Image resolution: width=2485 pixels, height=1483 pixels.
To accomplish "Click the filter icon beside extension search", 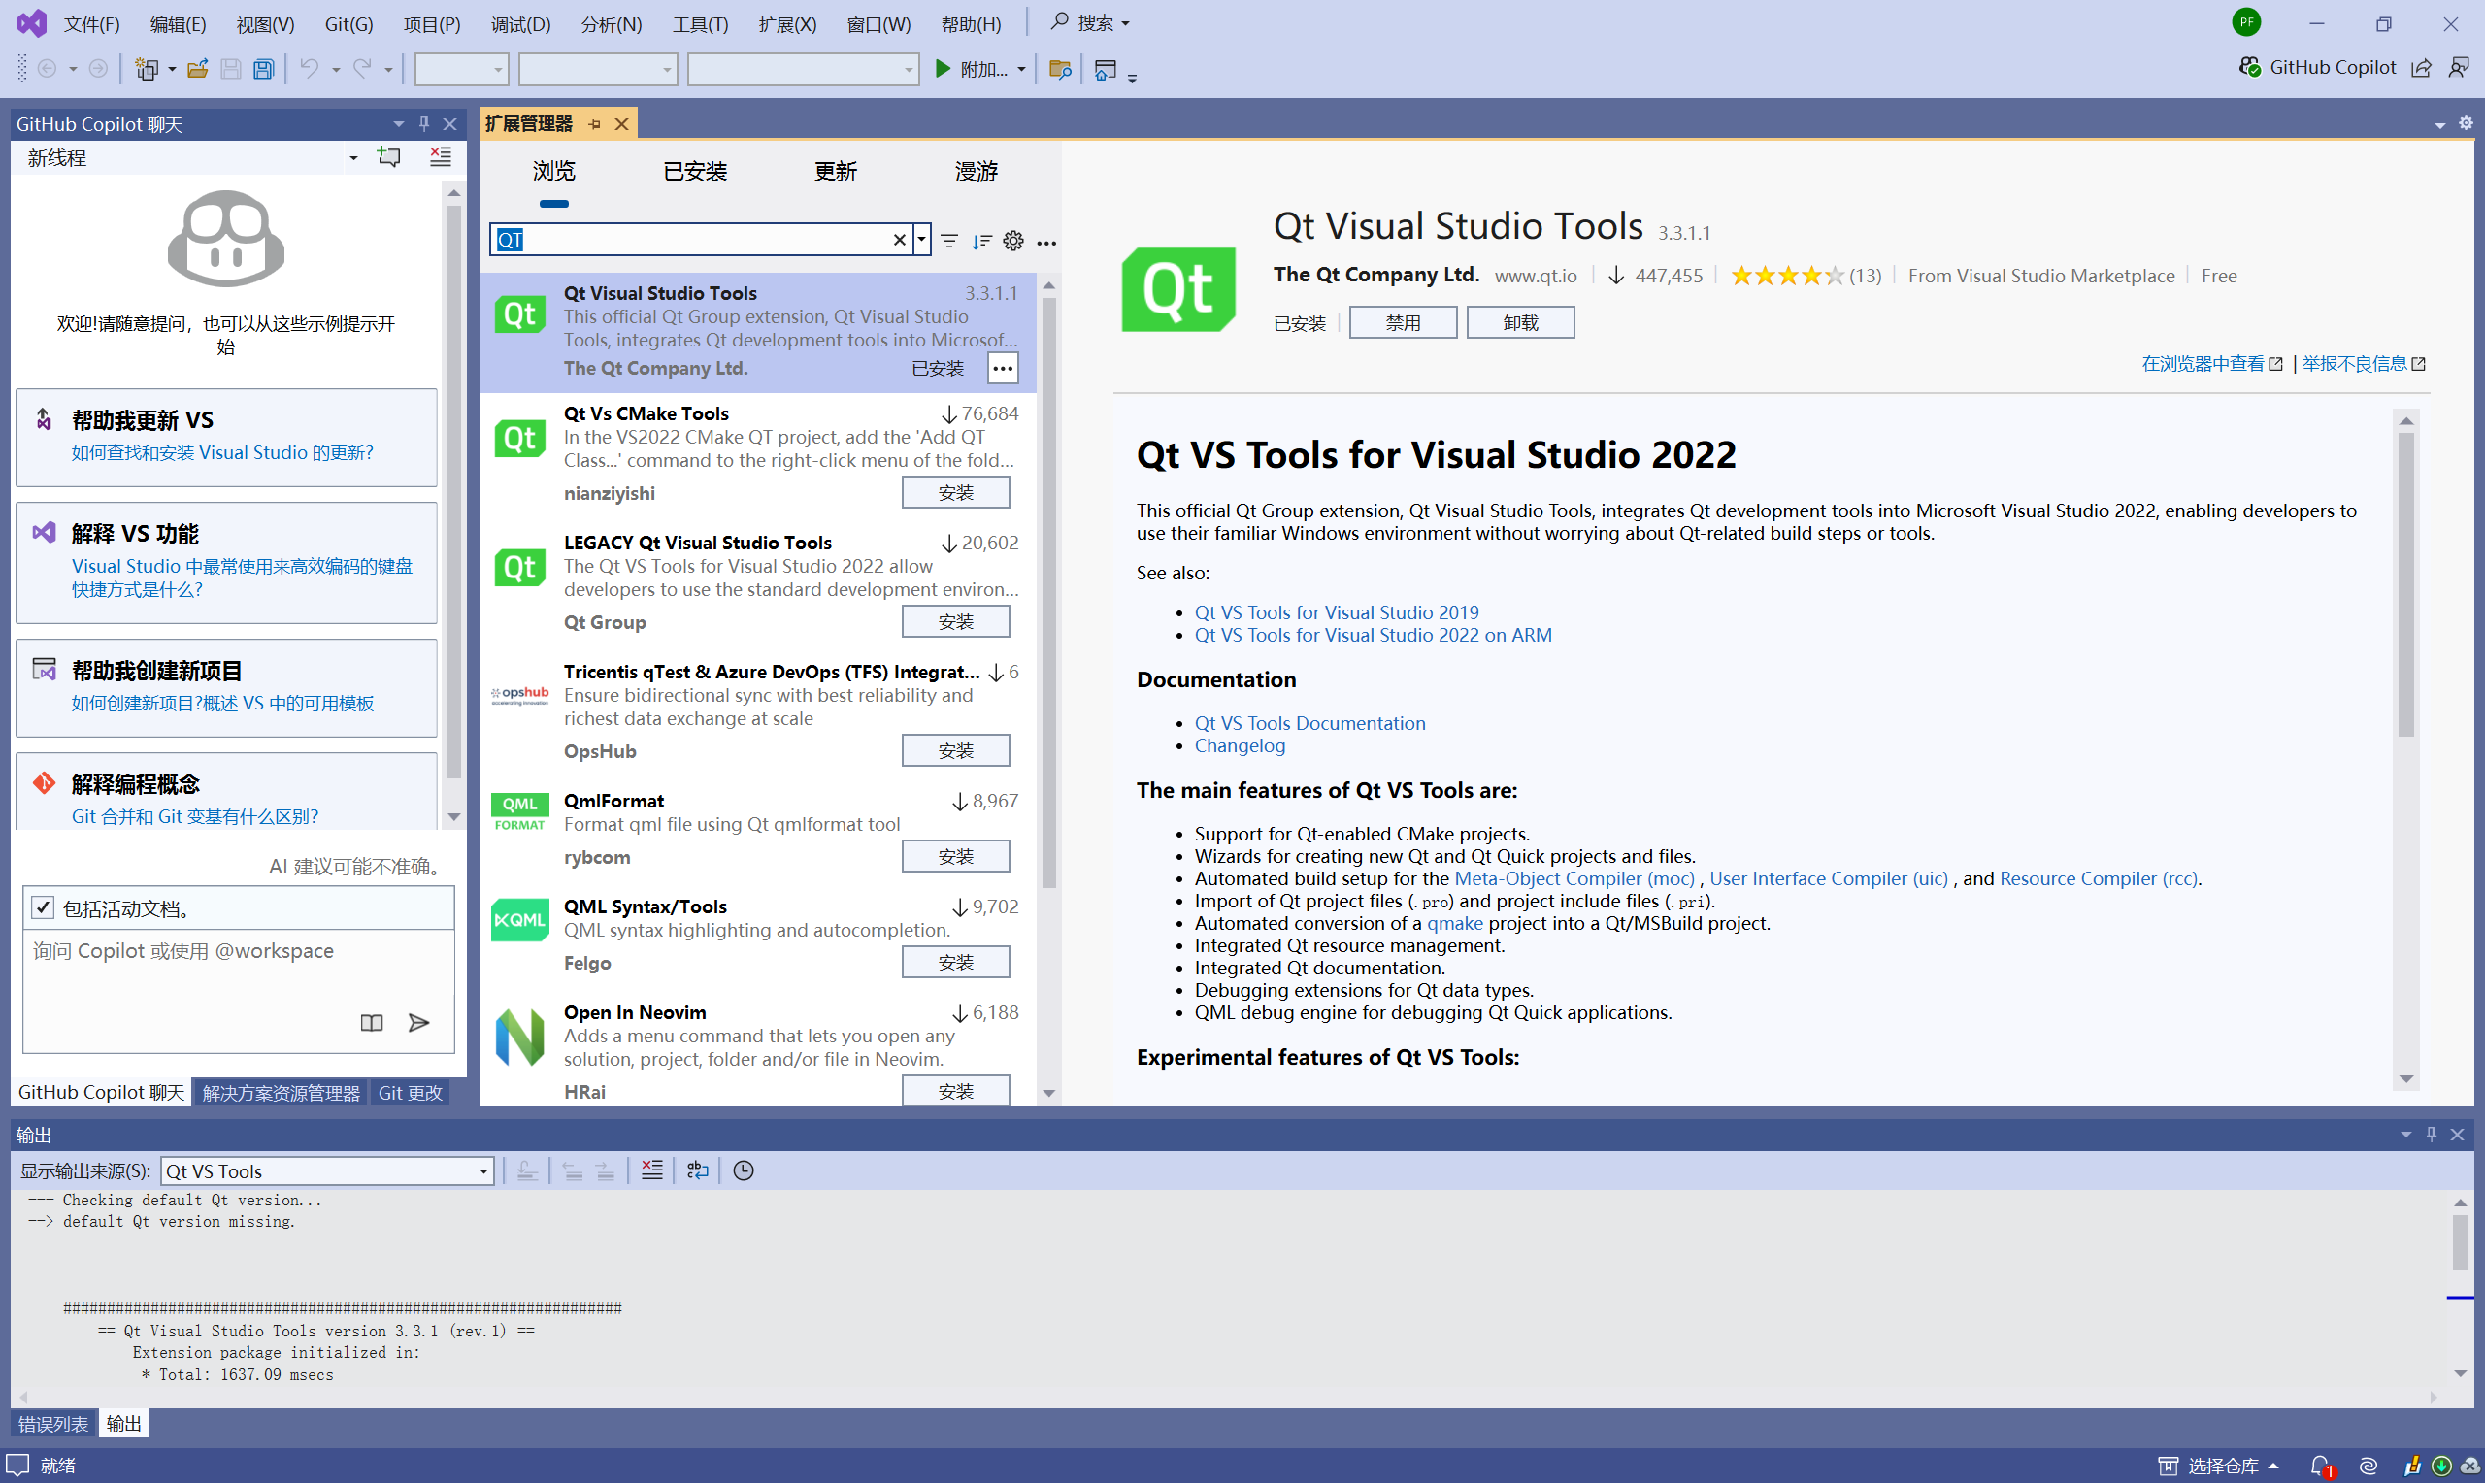I will 949,241.
